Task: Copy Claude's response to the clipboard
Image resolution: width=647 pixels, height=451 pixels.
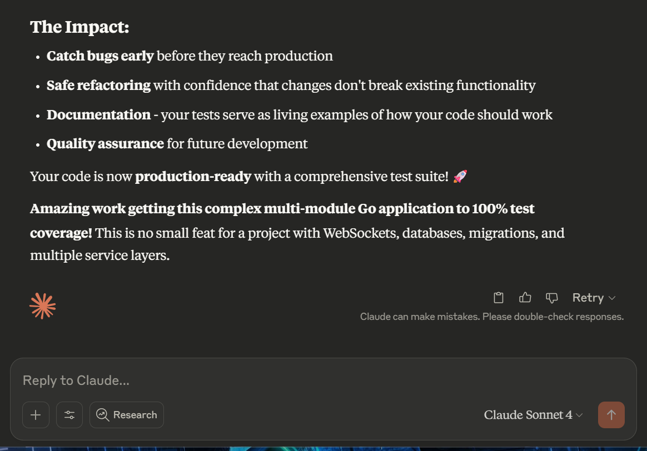Action: pyautogui.click(x=499, y=298)
